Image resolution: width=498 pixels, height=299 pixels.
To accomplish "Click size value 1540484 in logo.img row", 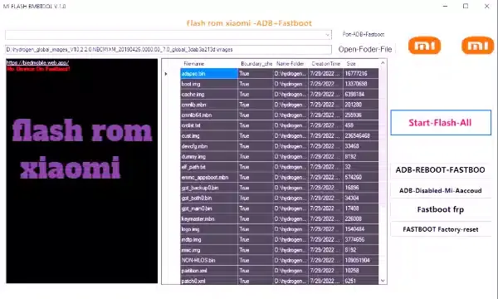I will click(x=361, y=229).
